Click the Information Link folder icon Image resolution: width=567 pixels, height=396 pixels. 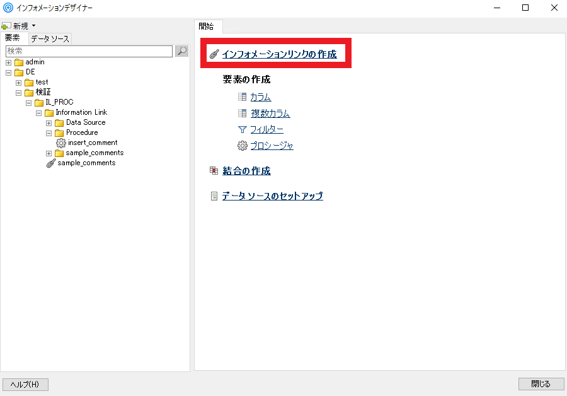pyautogui.click(x=49, y=113)
